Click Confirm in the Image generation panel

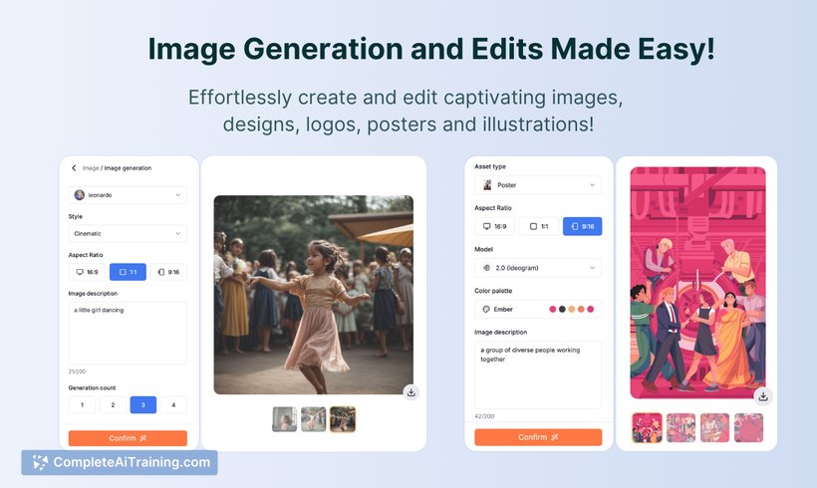(128, 438)
